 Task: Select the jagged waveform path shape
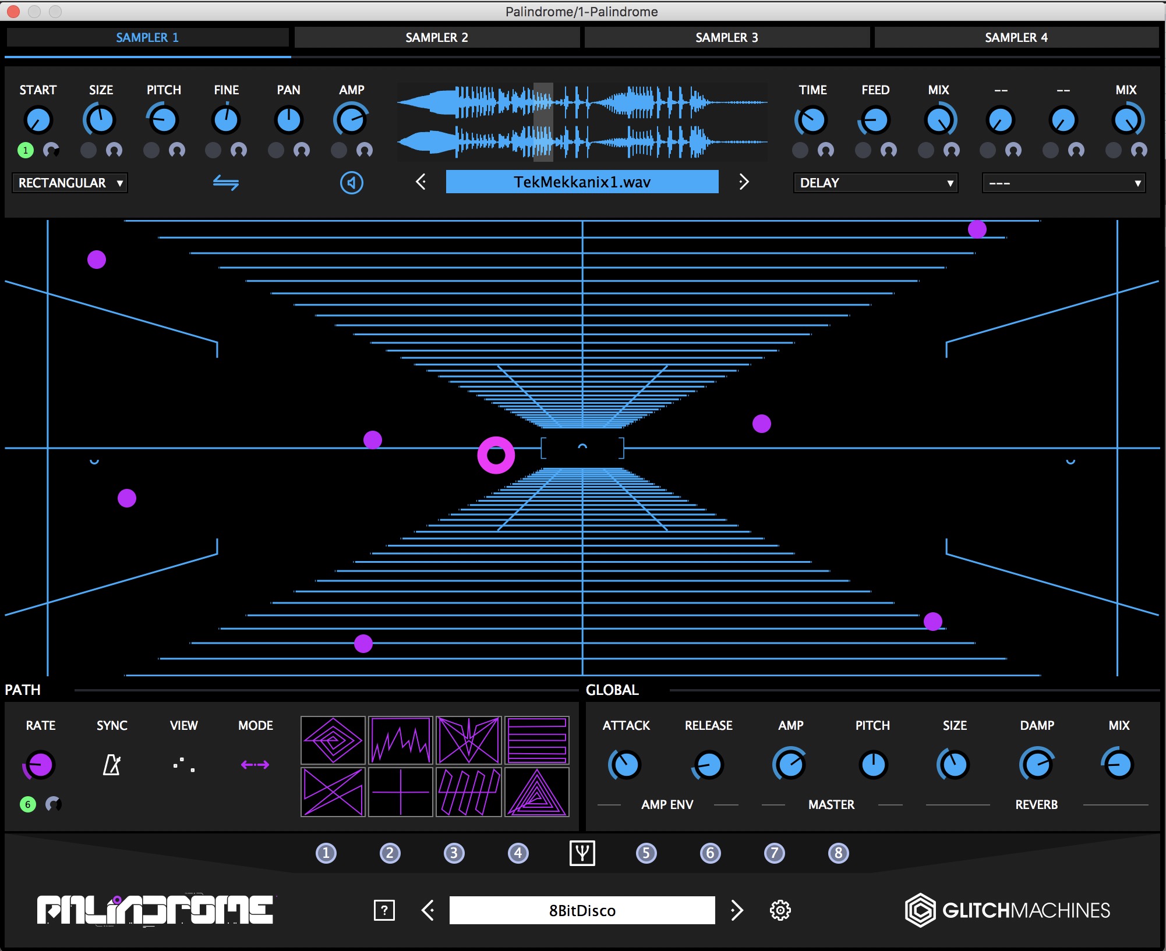[401, 740]
